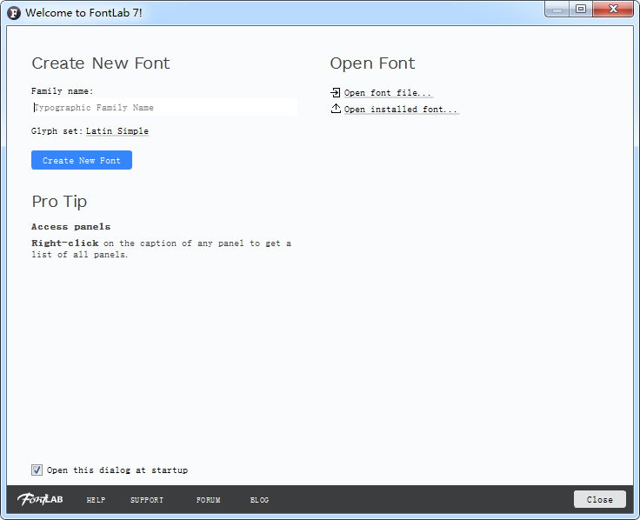The height and width of the screenshot is (520, 640).
Task: Open the HELP footer menu item
Action: click(x=96, y=500)
